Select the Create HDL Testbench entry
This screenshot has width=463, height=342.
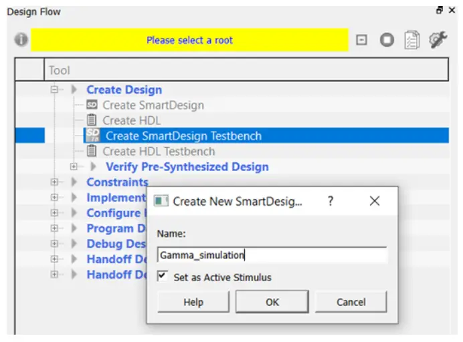pyautogui.click(x=159, y=151)
